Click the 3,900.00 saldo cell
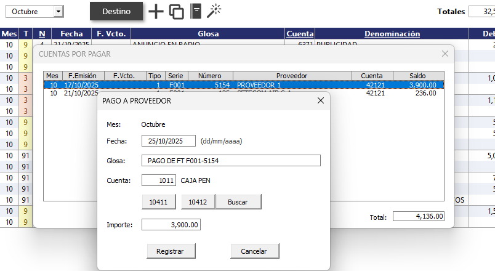The height and width of the screenshot is (271, 495). coord(423,85)
